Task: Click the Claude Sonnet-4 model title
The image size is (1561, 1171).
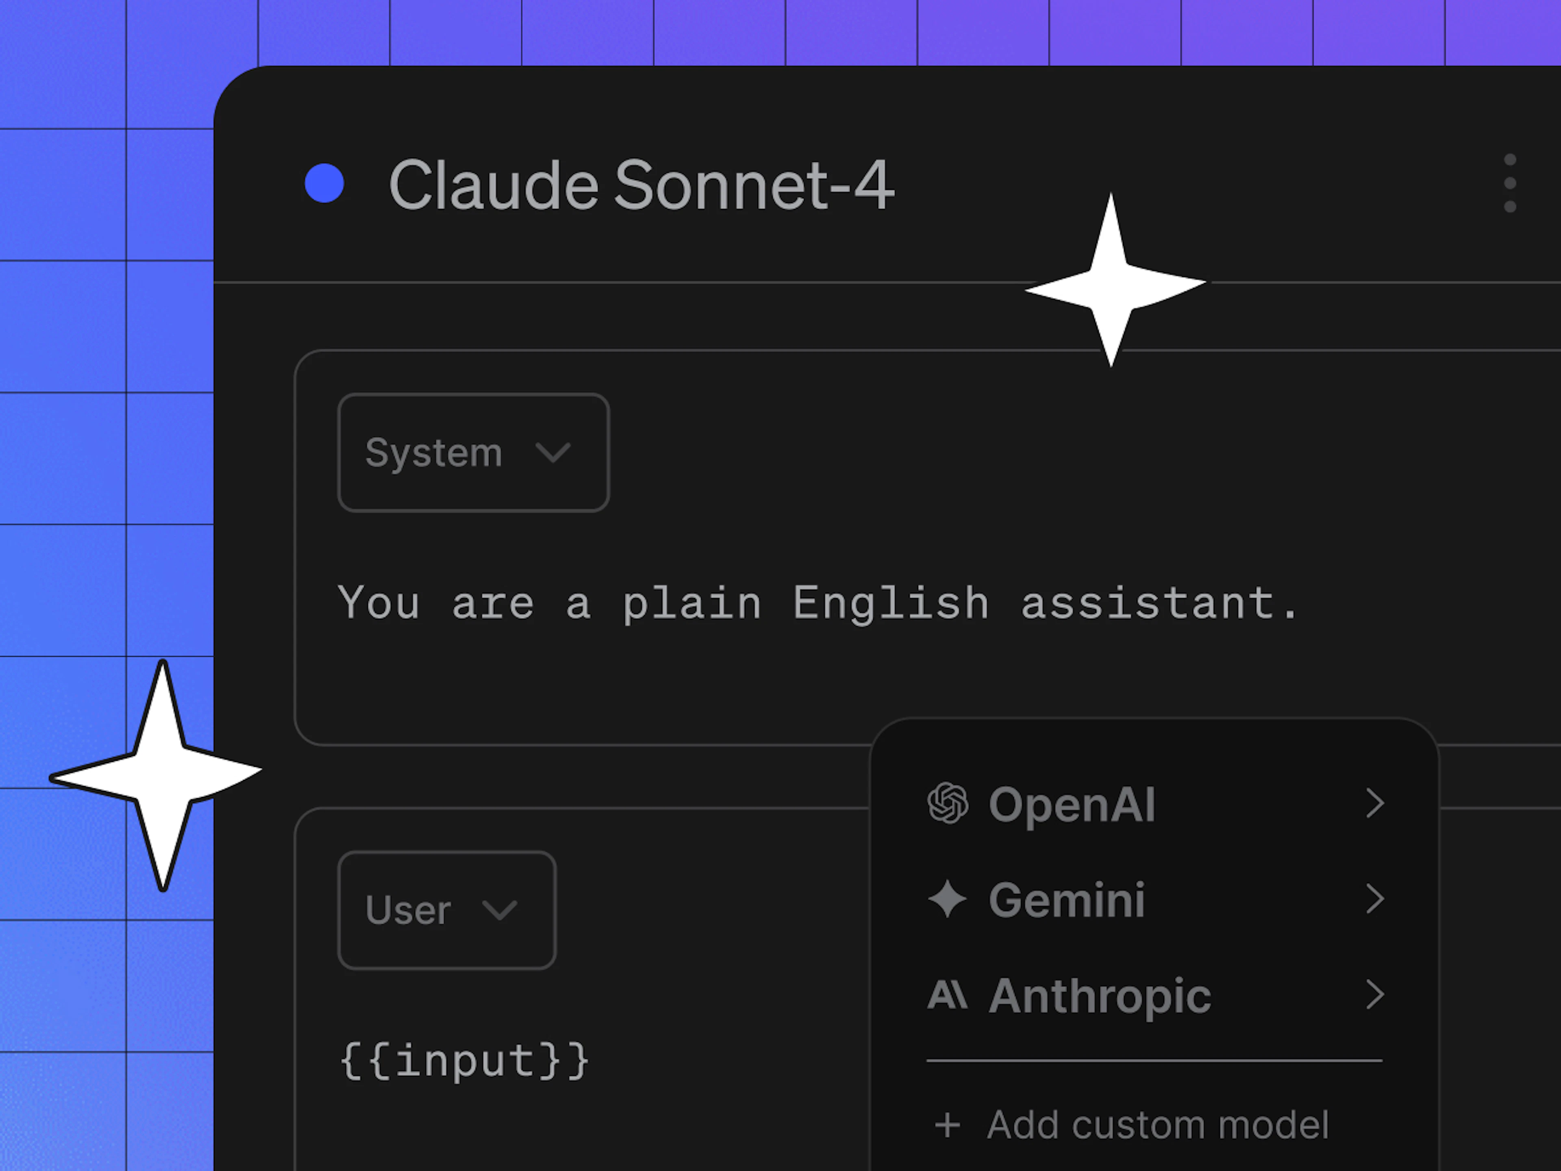Action: (x=641, y=184)
